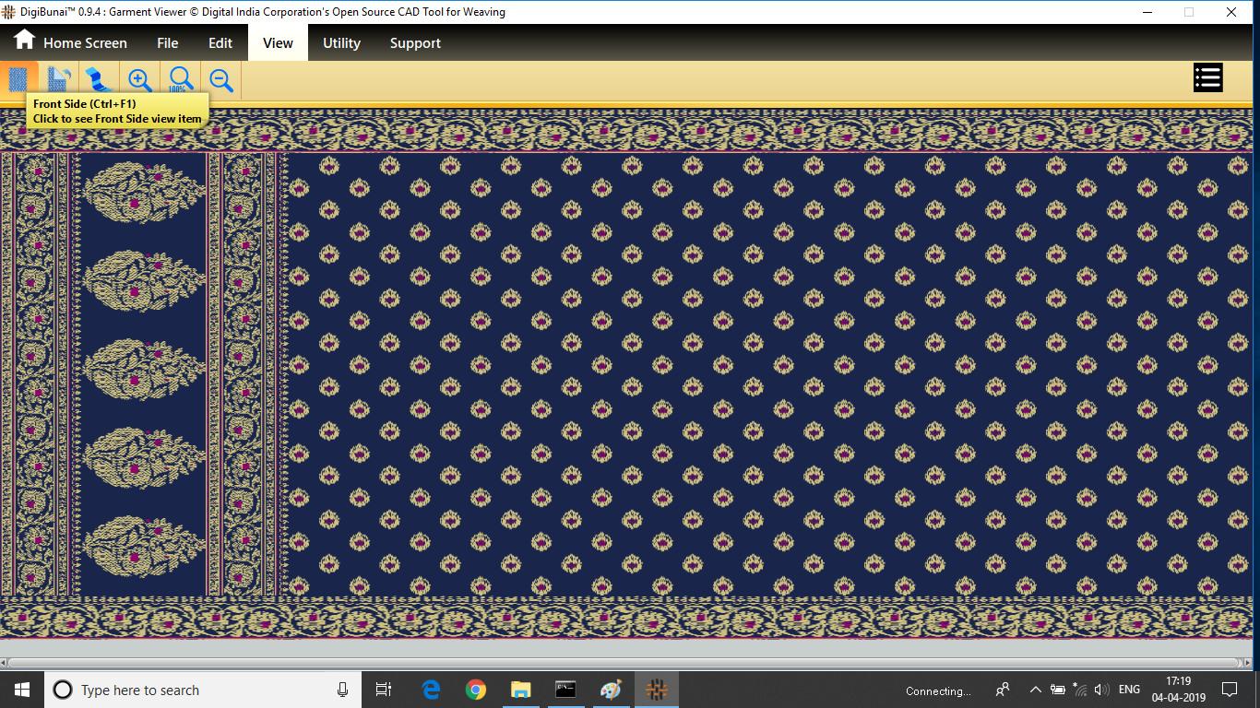Click the large paisley motif in fabric preview
This screenshot has height=708, width=1260.
pyautogui.click(x=144, y=194)
